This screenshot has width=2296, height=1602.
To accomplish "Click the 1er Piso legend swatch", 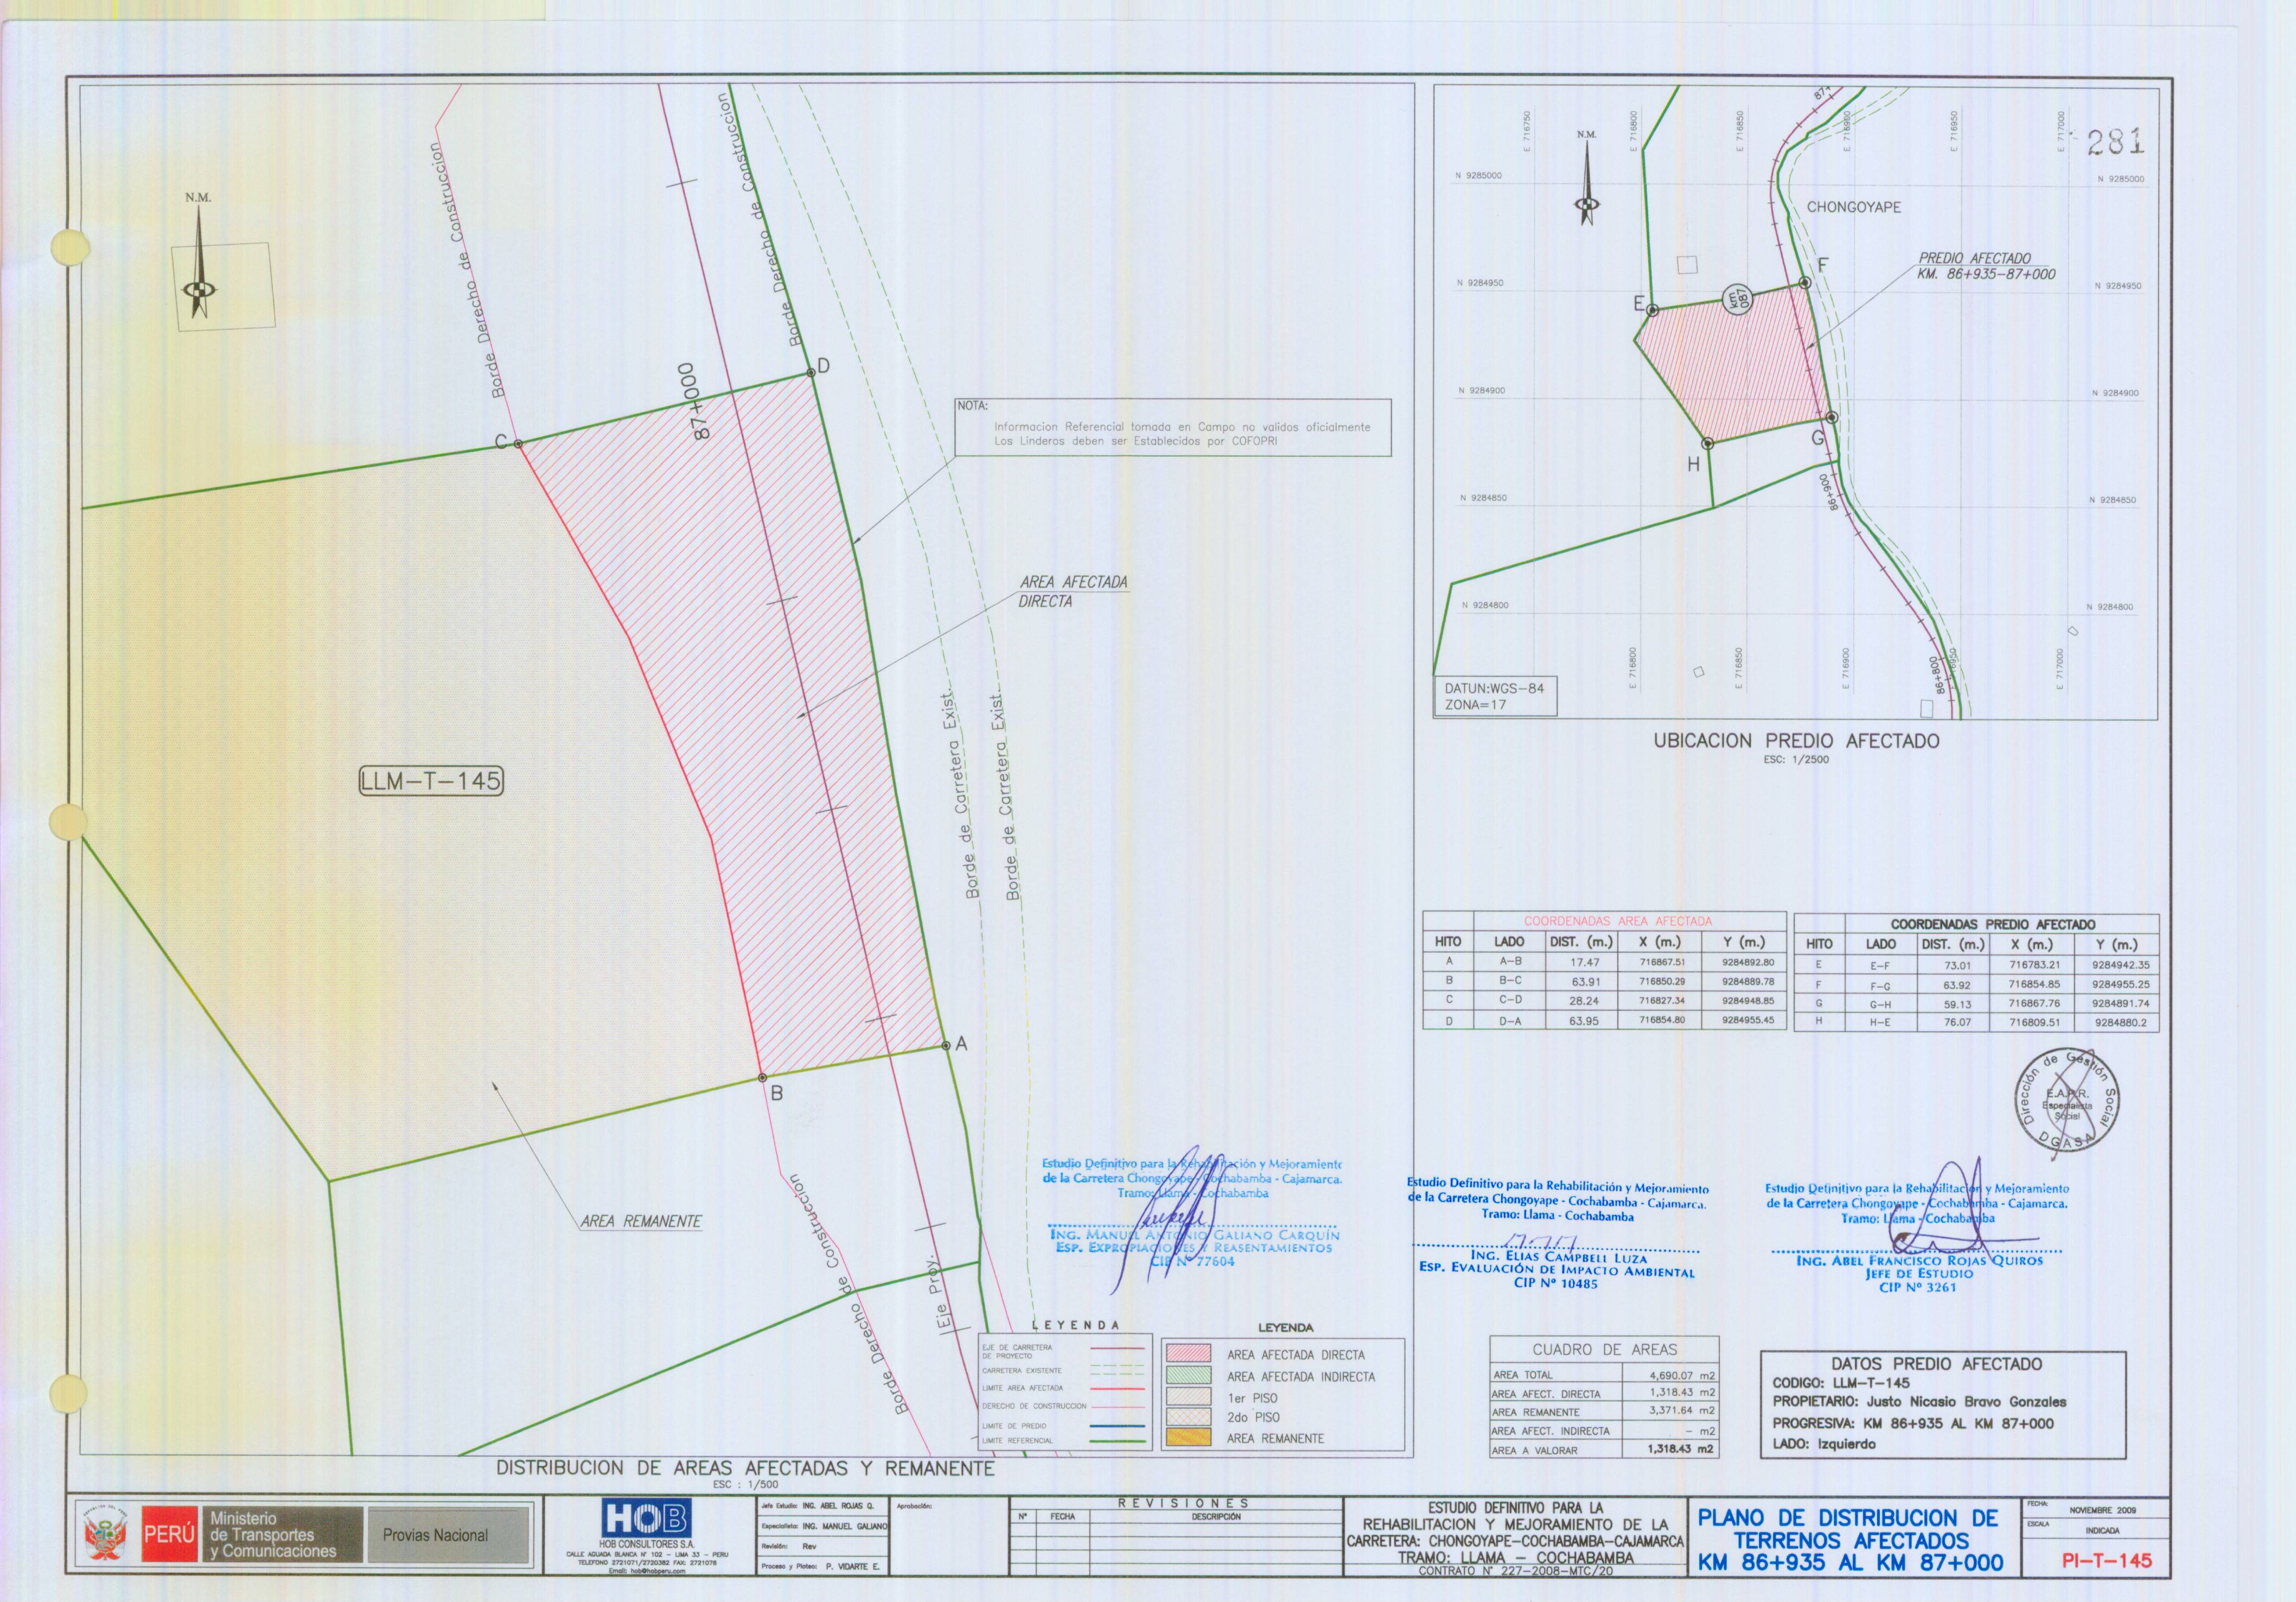I will coord(1188,1397).
